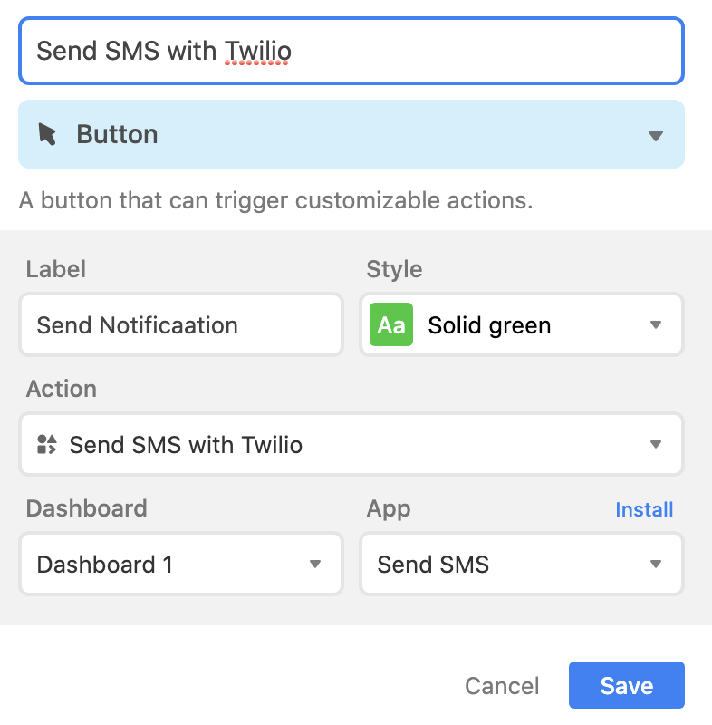
Task: Pick the Dashboard 1 selection text
Action: pyautogui.click(x=105, y=564)
